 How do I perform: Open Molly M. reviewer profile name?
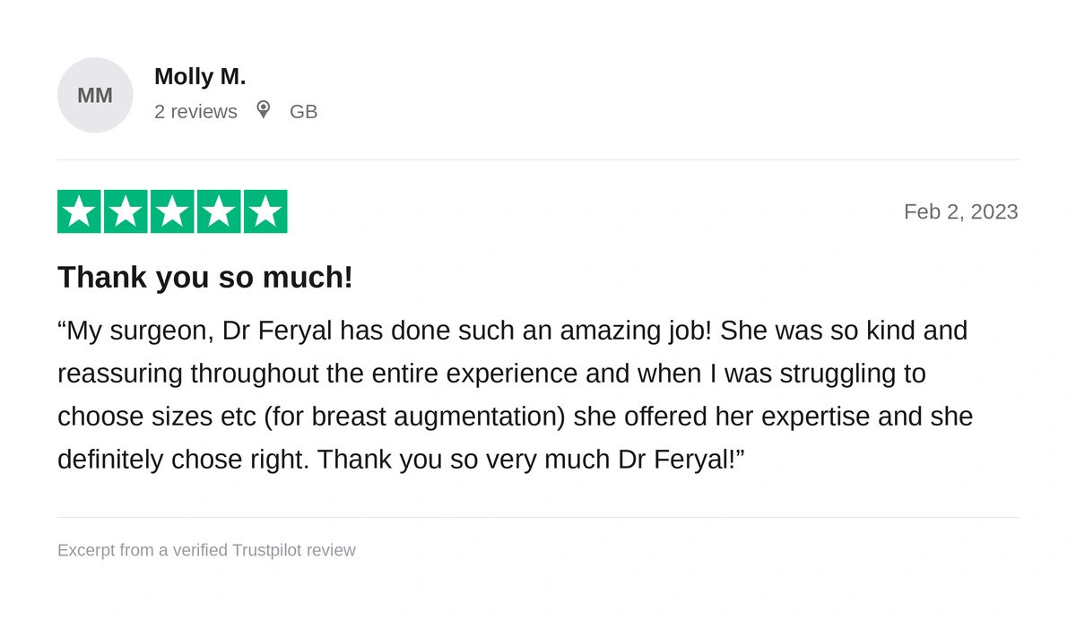pos(200,77)
